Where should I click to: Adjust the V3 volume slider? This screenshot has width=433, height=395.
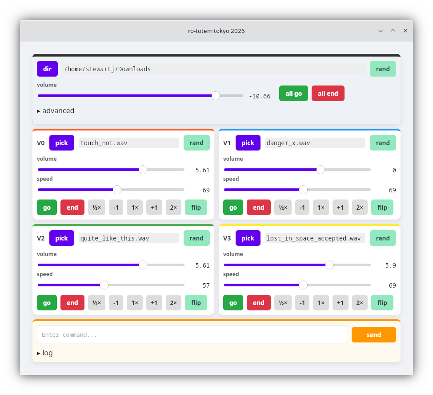(x=297, y=265)
